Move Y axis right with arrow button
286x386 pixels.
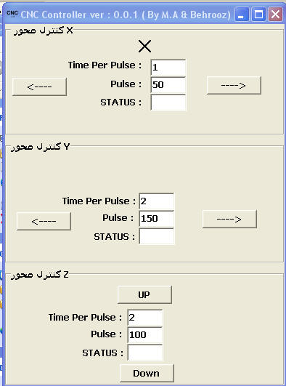click(x=229, y=219)
